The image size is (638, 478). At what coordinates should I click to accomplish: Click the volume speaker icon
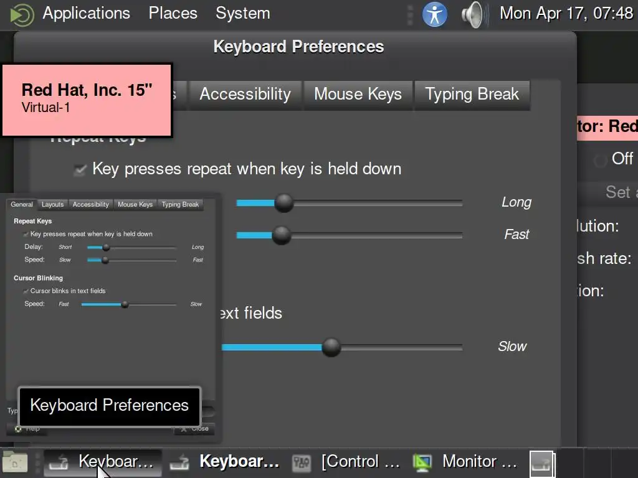[474, 14]
